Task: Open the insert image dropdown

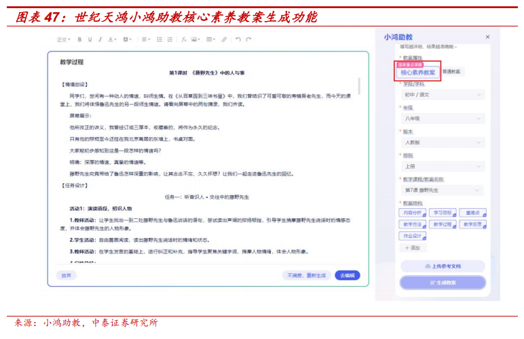Action: pos(195,39)
